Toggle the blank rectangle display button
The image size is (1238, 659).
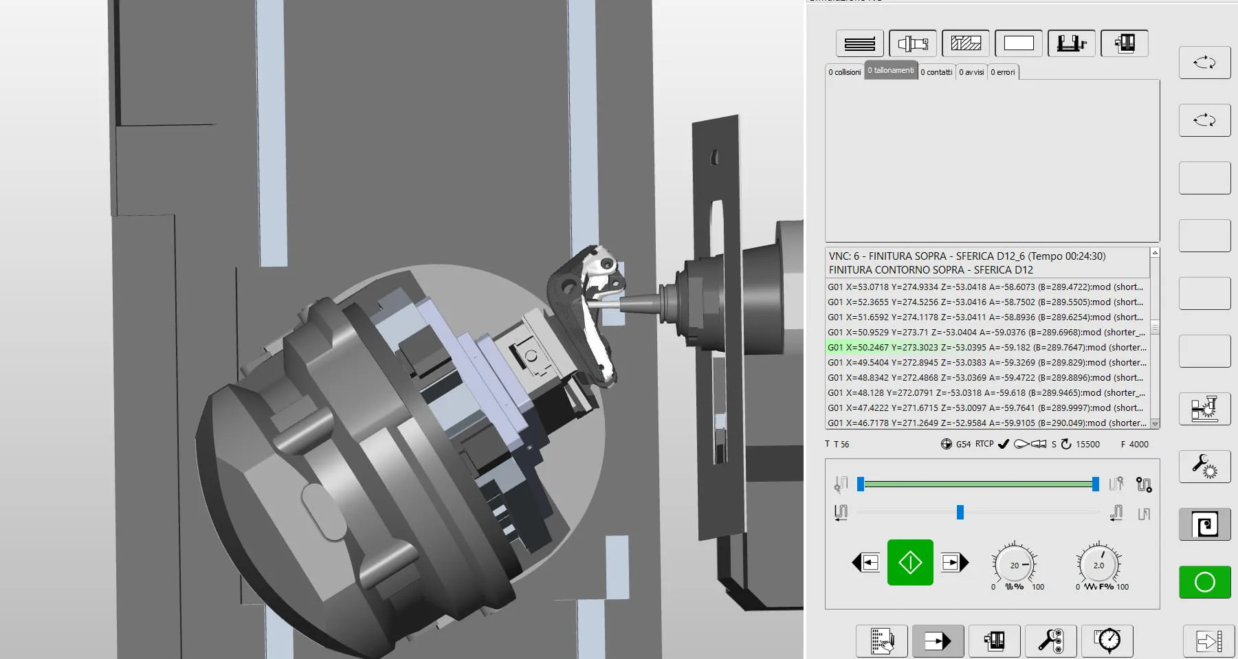pos(1019,43)
